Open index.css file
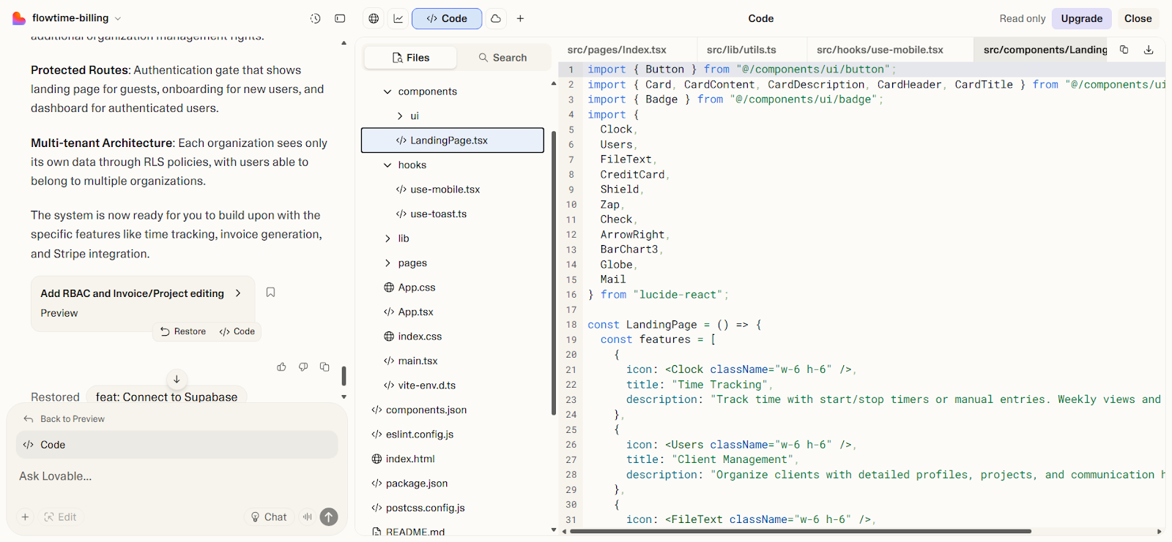 (x=453, y=336)
